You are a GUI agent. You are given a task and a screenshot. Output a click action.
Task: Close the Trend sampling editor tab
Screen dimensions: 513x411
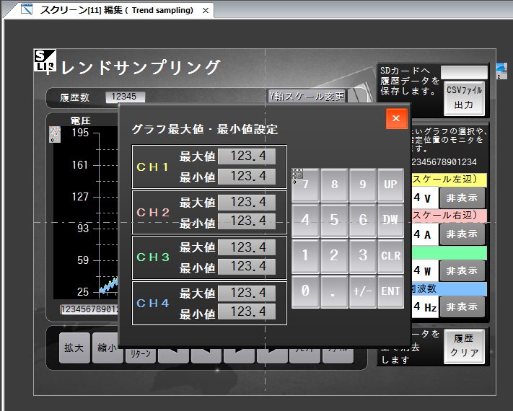[x=206, y=11]
